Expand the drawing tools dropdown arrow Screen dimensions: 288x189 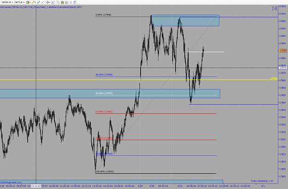(35, 2)
